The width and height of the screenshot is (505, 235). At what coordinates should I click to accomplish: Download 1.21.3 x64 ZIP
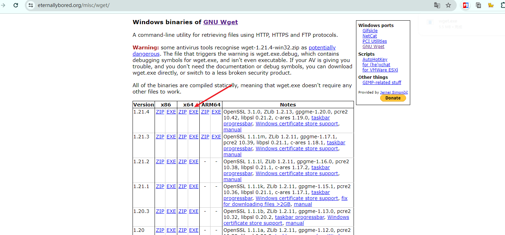click(x=183, y=137)
